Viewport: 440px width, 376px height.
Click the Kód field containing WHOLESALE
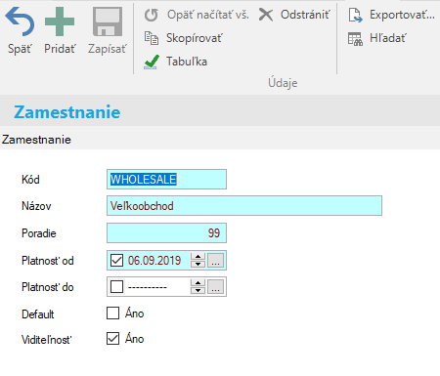point(166,180)
